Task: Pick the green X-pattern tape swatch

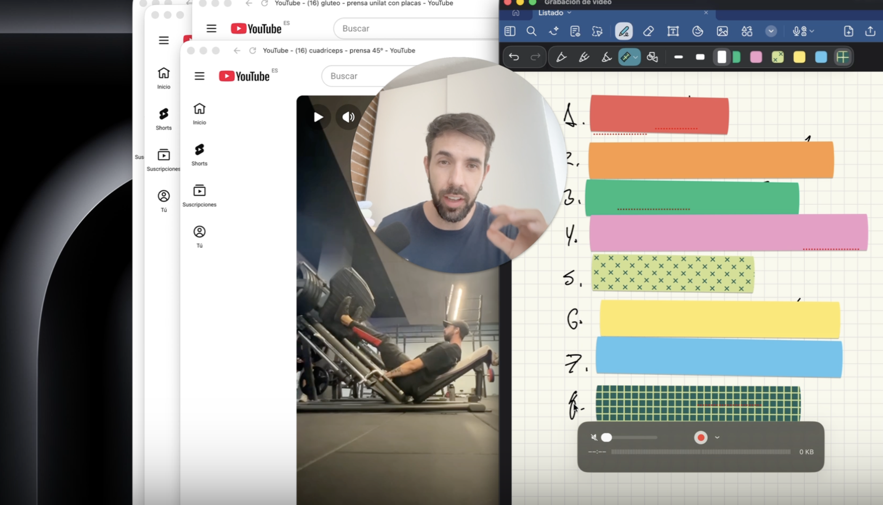Action: pyautogui.click(x=778, y=57)
